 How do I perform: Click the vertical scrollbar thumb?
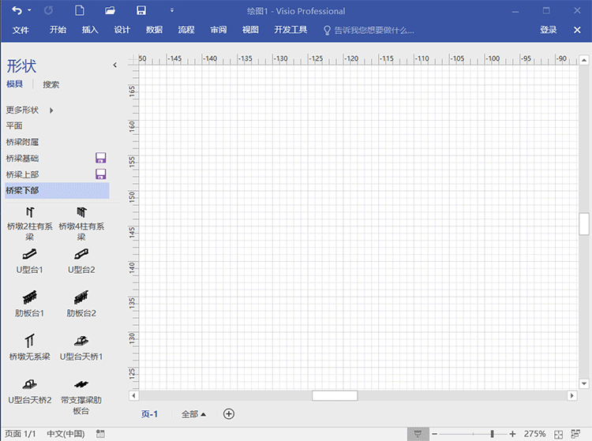(x=584, y=224)
